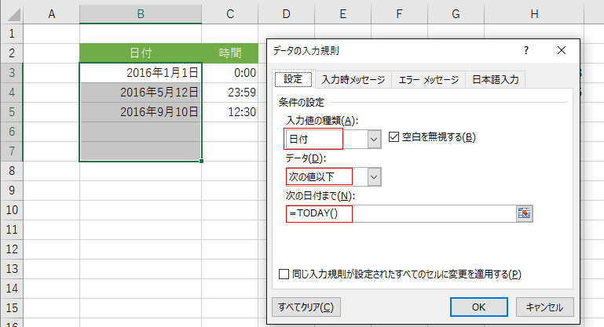Select the 23:59 time cell
Screen dimensions: 604x327
[x=230, y=92]
